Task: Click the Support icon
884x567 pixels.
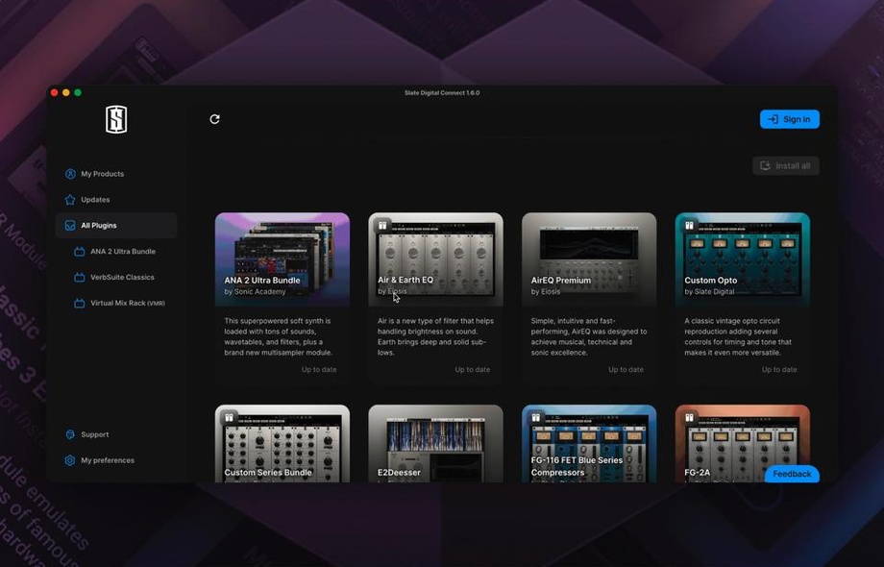Action: (x=70, y=434)
